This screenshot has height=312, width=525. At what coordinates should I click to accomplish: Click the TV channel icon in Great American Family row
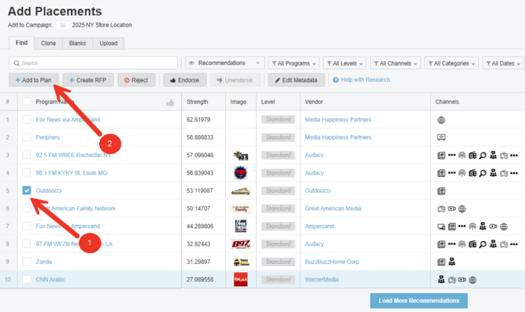point(441,209)
